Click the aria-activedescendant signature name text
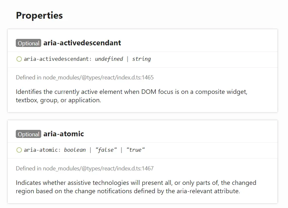Screen dimensions: 288x208 coord(58,59)
